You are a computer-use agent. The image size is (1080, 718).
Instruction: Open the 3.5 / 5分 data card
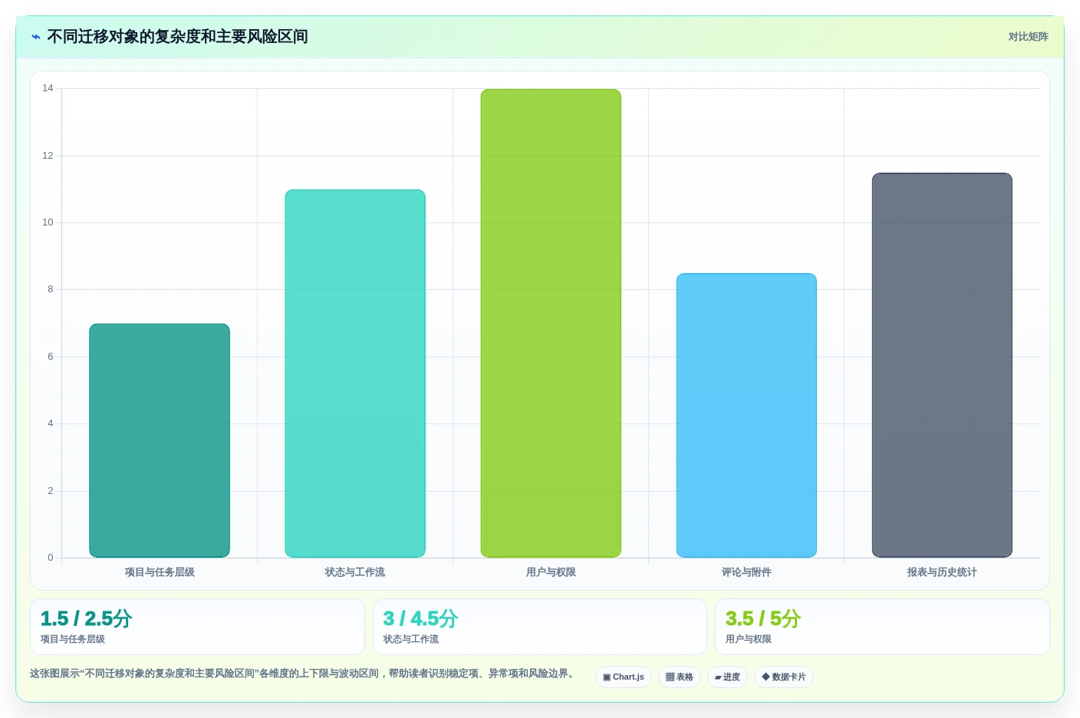[882, 627]
